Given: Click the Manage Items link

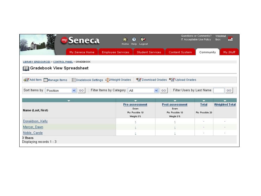Looking at the screenshot, I should 57,80.
